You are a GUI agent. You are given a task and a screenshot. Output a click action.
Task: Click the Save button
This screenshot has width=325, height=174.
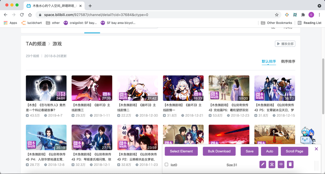tap(249, 151)
